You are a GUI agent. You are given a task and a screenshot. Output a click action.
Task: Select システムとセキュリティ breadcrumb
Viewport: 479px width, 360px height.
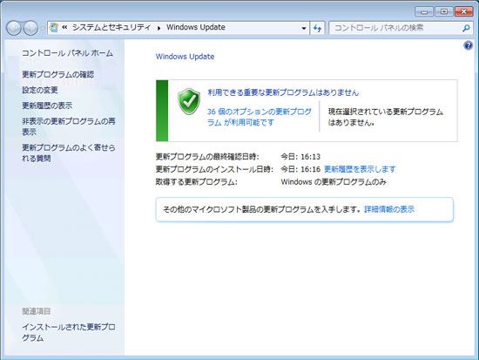point(111,28)
